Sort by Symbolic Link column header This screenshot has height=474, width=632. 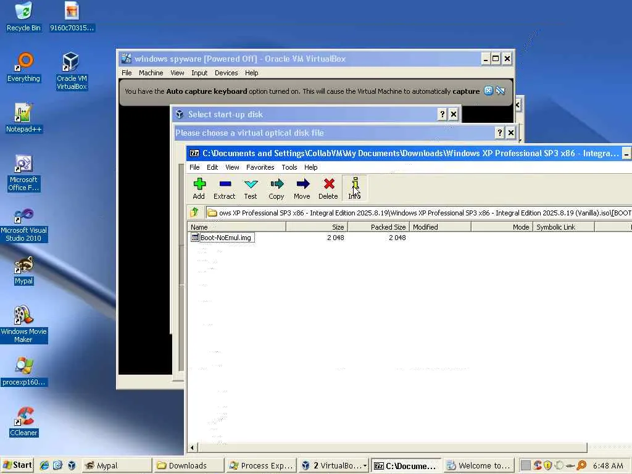pos(563,227)
